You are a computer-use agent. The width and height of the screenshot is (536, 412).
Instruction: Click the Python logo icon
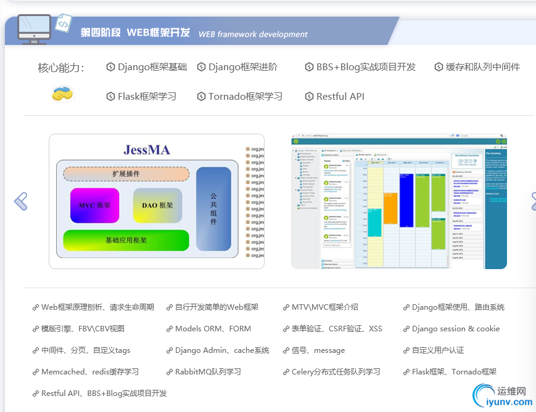pos(64,94)
